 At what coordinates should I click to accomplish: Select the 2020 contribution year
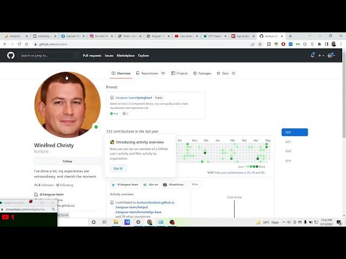pos(288,151)
